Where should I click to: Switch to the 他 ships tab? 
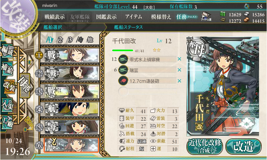point(90,40)
